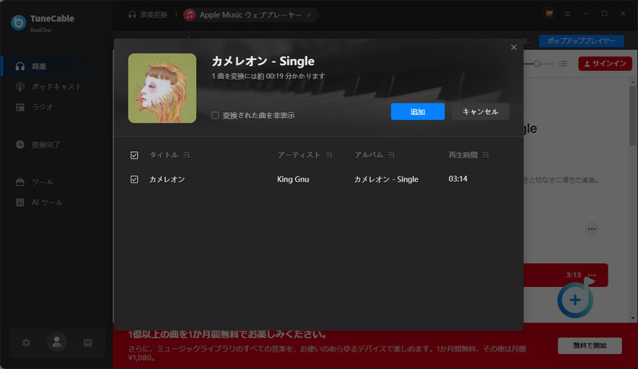Click the 音楽変換 breadcrumb
638x369 pixels.
[x=154, y=15]
